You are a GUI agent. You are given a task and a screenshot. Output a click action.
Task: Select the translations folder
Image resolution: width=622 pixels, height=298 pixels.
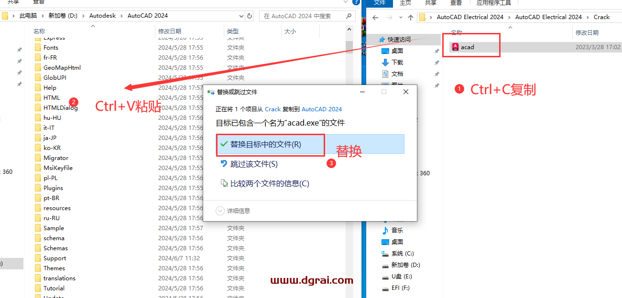coord(55,278)
